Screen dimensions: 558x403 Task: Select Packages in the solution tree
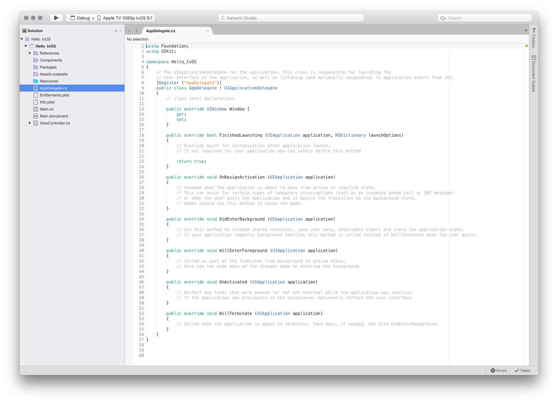pos(48,67)
